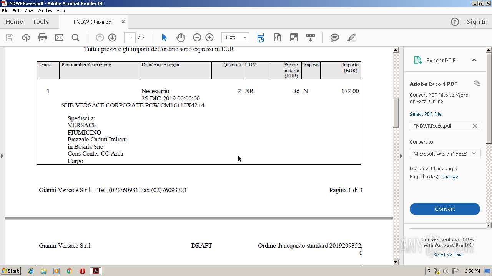Open Chrome from the taskbar
Screen dimensions: 492x276
69,271
